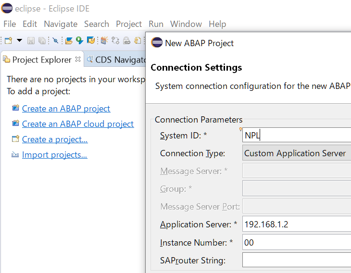Image resolution: width=351 pixels, height=273 pixels.
Task: Click the disabled Group field
Action: 297,188
